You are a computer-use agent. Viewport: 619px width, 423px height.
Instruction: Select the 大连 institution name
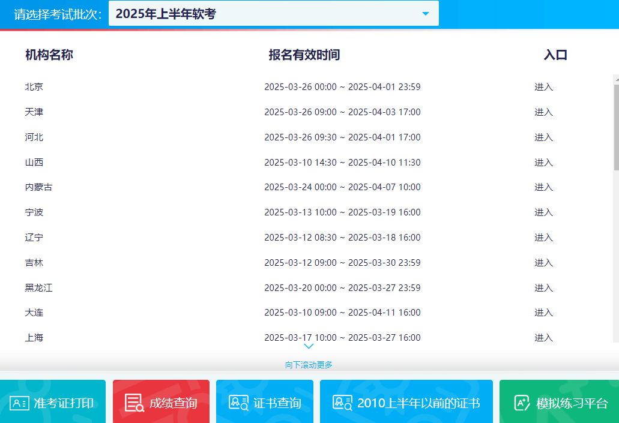click(34, 313)
